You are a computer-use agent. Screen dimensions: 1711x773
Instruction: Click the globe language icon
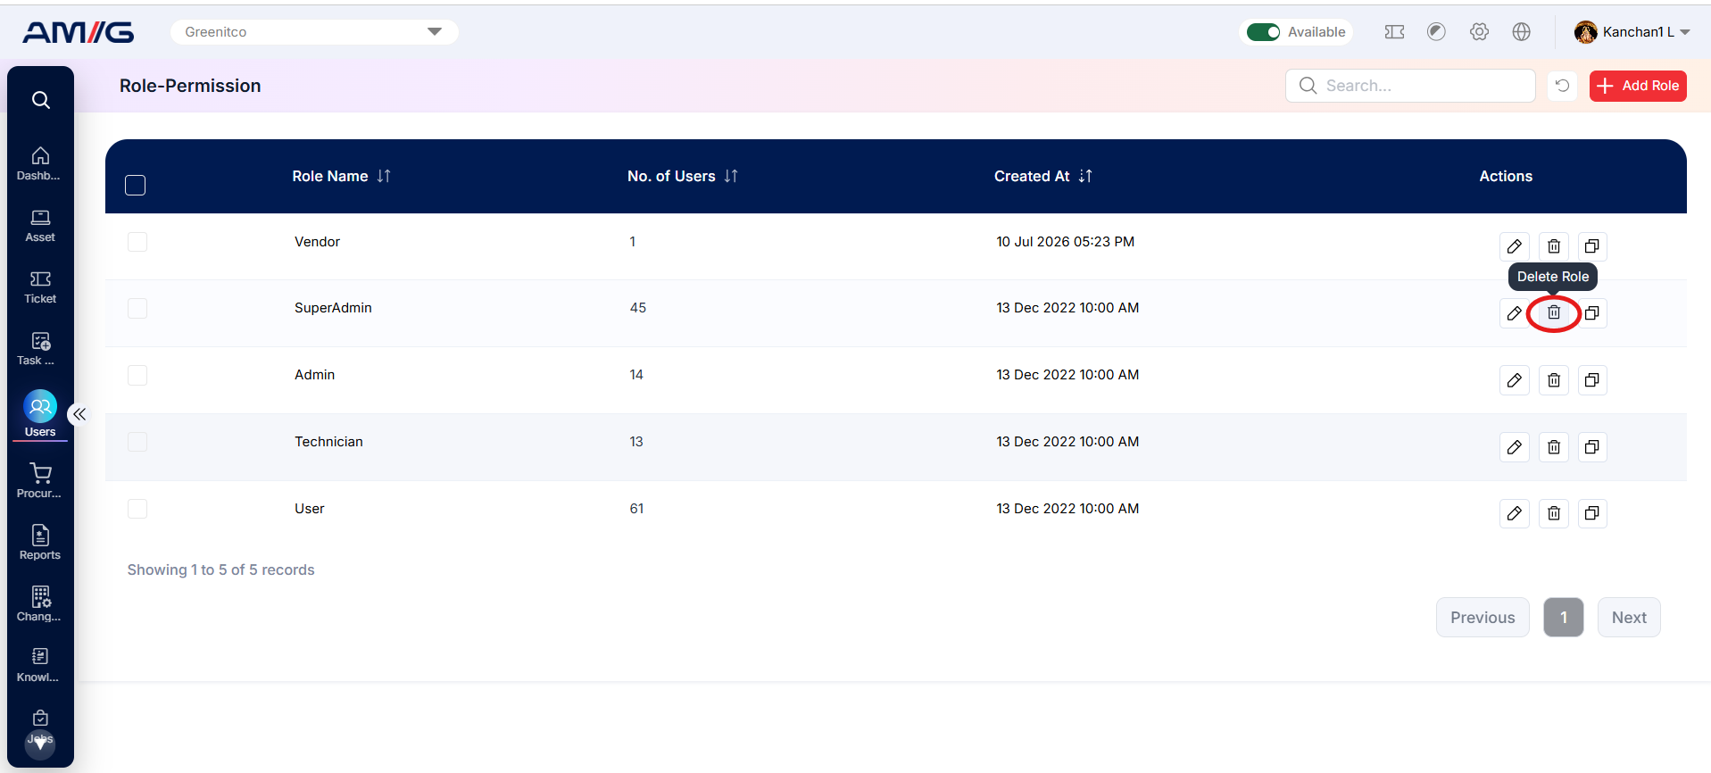click(x=1522, y=32)
